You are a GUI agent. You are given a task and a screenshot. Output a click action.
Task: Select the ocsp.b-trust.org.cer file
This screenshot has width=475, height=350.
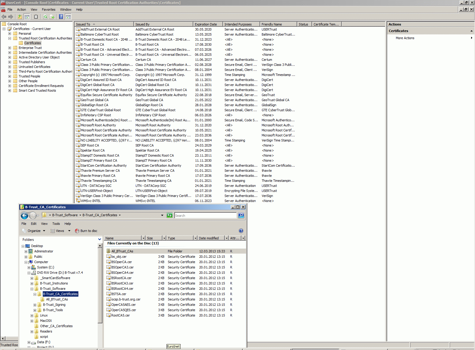coord(126,299)
